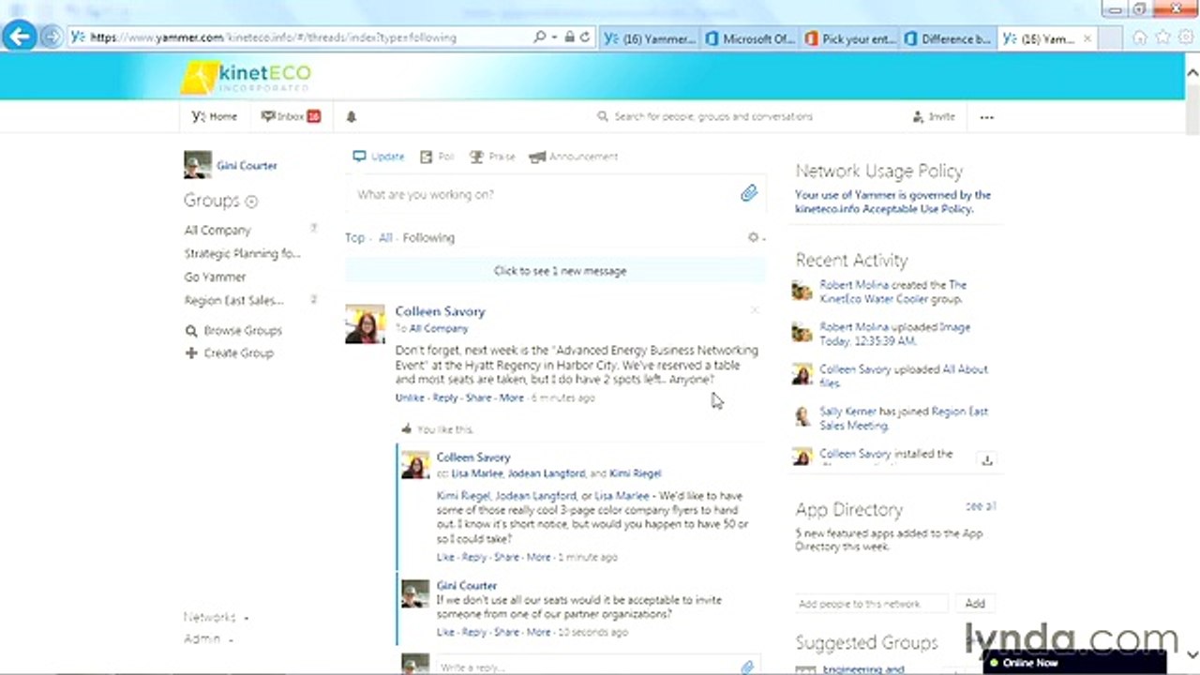Open the address bar search magnifier
1200x675 pixels.
540,37
